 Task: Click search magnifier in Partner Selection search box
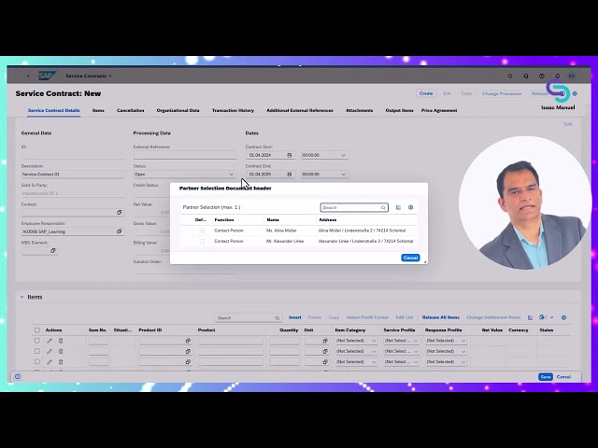[x=383, y=207]
